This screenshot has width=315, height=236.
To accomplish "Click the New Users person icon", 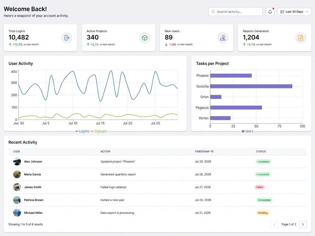I will (x=223, y=38).
